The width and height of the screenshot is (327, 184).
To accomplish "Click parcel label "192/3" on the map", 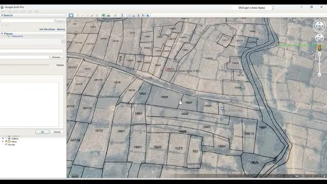I will click(178, 148).
